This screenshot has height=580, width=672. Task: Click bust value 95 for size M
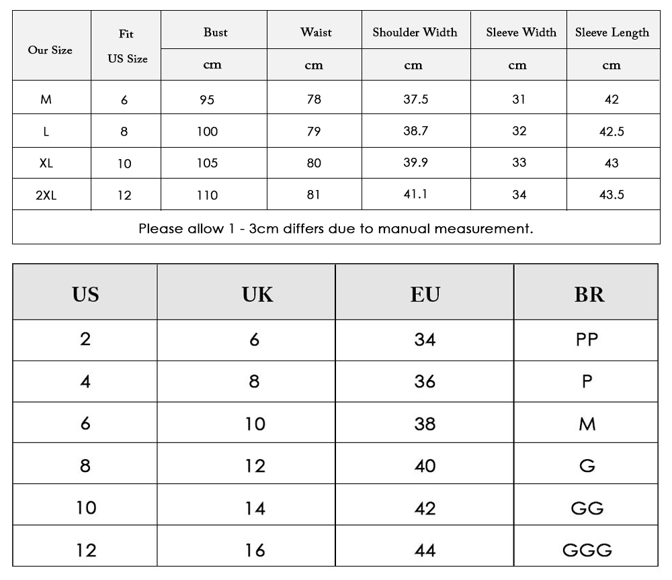tap(207, 100)
